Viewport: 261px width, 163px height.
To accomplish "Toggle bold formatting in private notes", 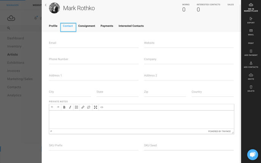I will coord(64,107).
